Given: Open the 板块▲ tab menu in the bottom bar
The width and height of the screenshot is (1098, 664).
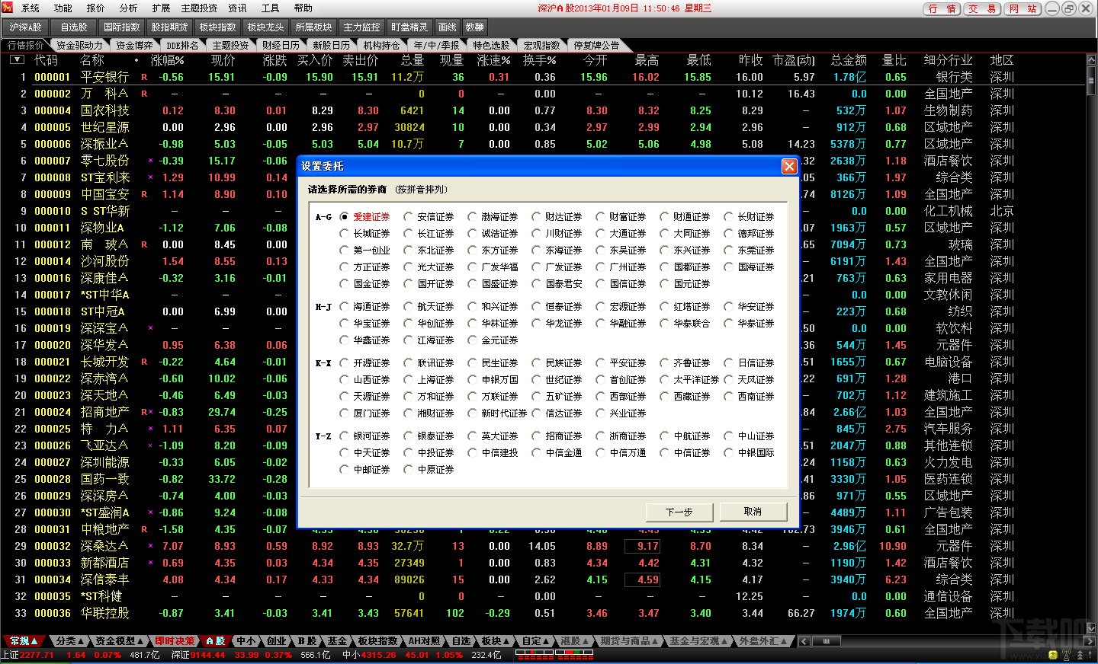Looking at the screenshot, I should 495,641.
